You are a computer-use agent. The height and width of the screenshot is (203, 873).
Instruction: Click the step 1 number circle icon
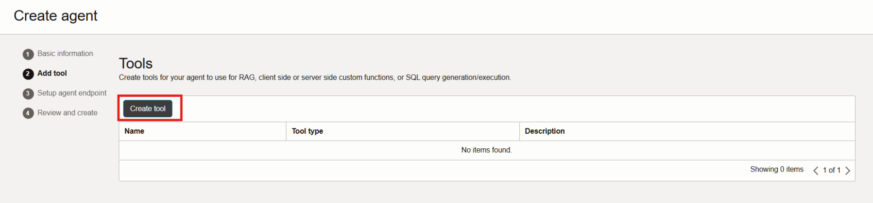click(x=28, y=54)
